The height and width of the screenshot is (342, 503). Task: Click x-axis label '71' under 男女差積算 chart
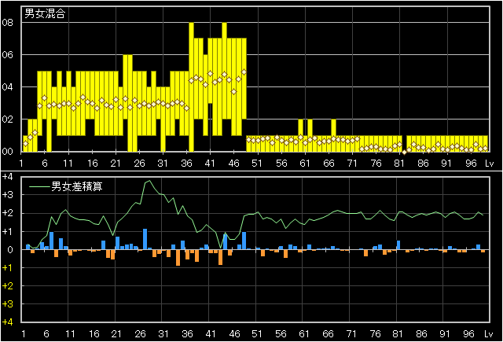351,334
